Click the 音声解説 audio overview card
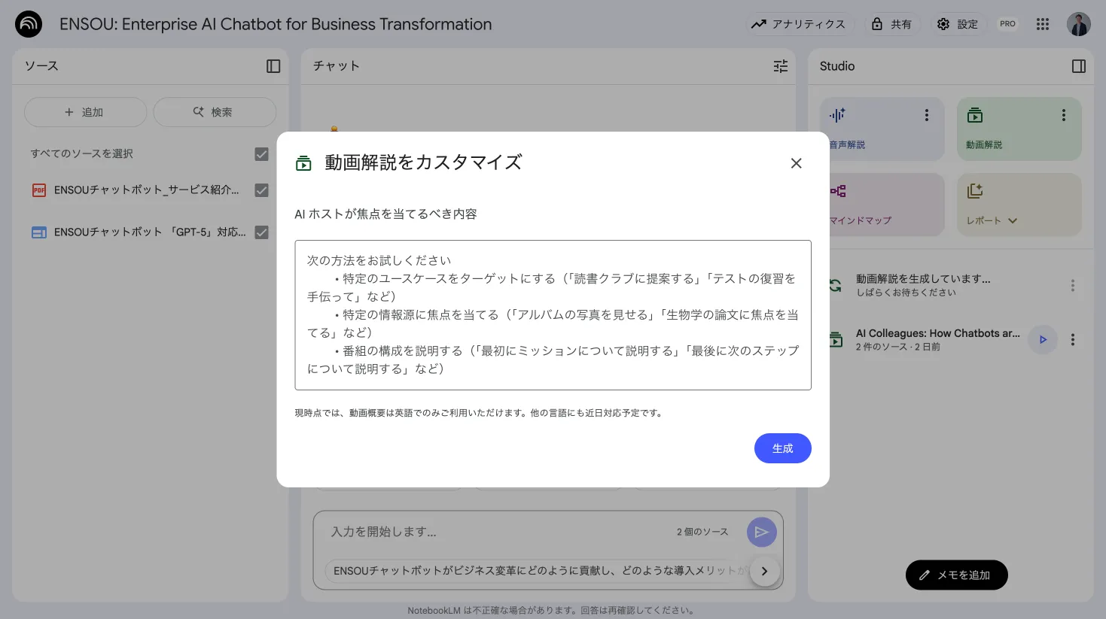This screenshot has height=619, width=1106. (x=882, y=129)
